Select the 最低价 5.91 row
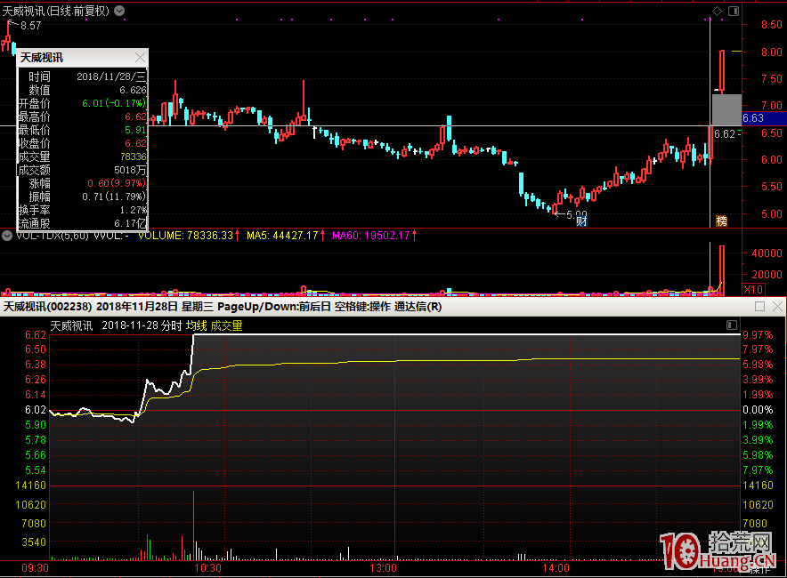This screenshot has height=578, width=787. point(82,130)
